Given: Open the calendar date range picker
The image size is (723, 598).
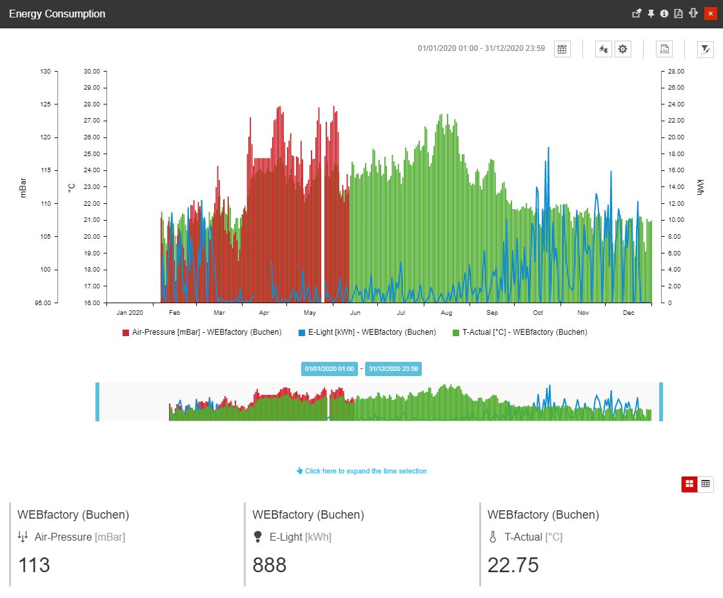Looking at the screenshot, I should 562,49.
